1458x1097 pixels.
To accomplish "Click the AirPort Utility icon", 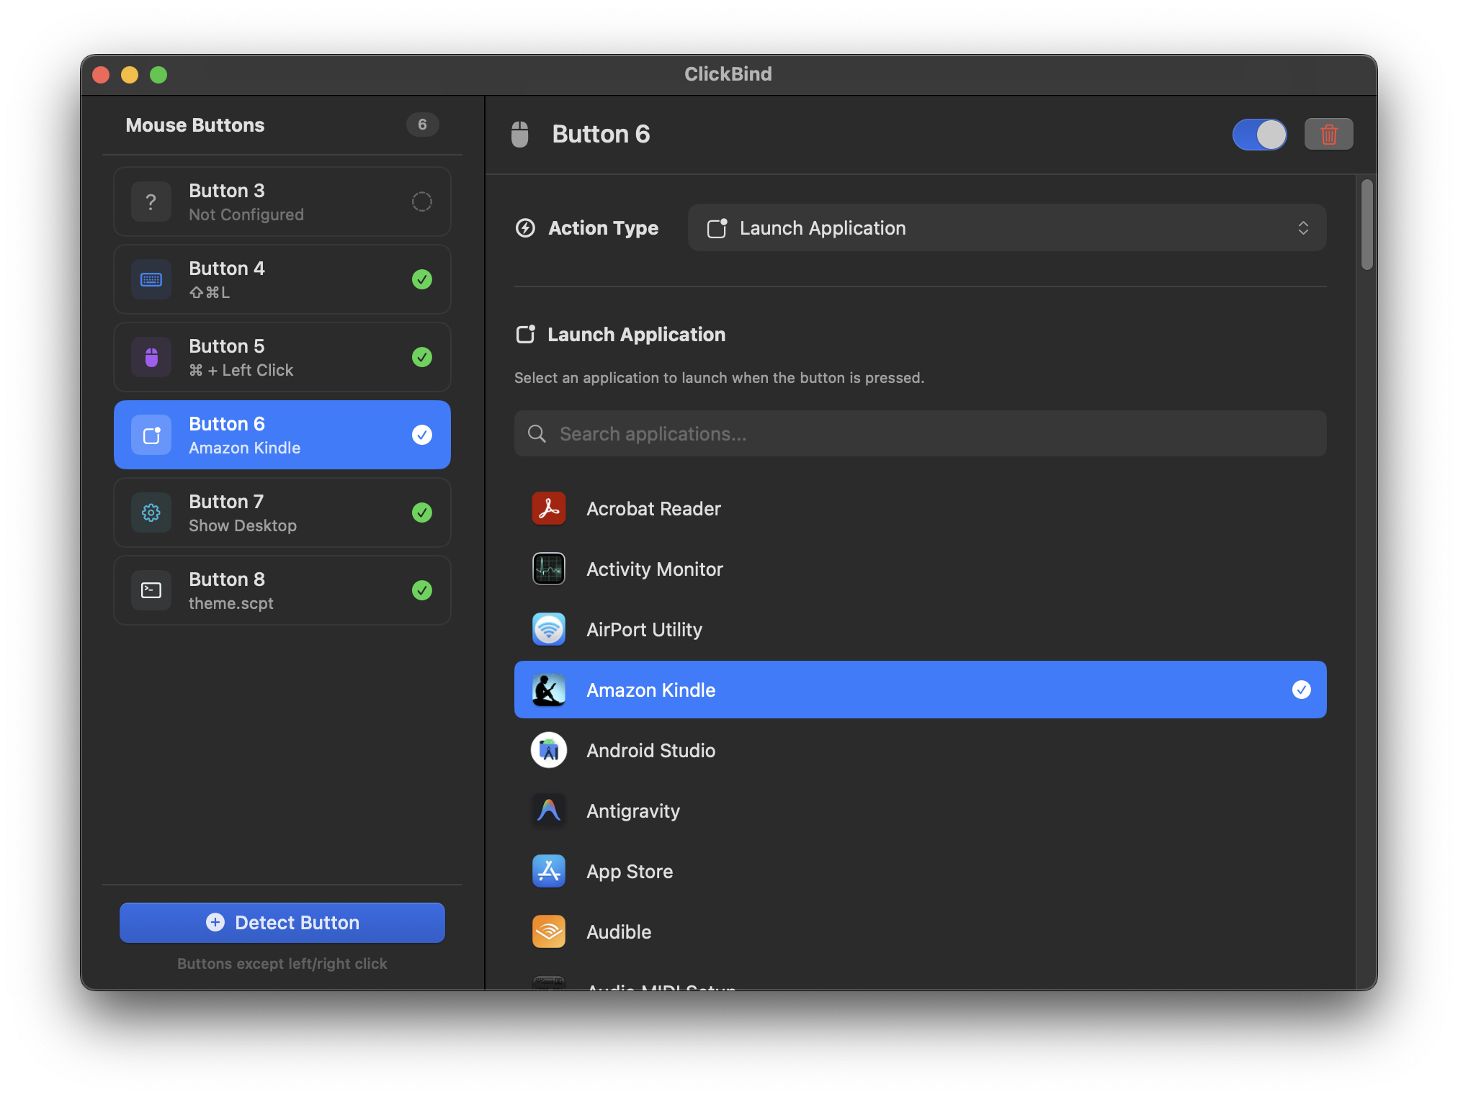I will pyautogui.click(x=548, y=629).
